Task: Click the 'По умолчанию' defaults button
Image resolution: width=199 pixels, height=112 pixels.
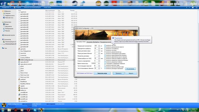Action: click(x=130, y=69)
